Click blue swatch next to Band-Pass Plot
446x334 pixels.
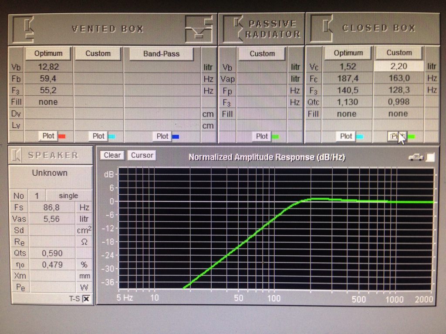click(176, 137)
